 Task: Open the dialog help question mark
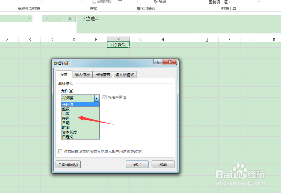click(x=158, y=62)
